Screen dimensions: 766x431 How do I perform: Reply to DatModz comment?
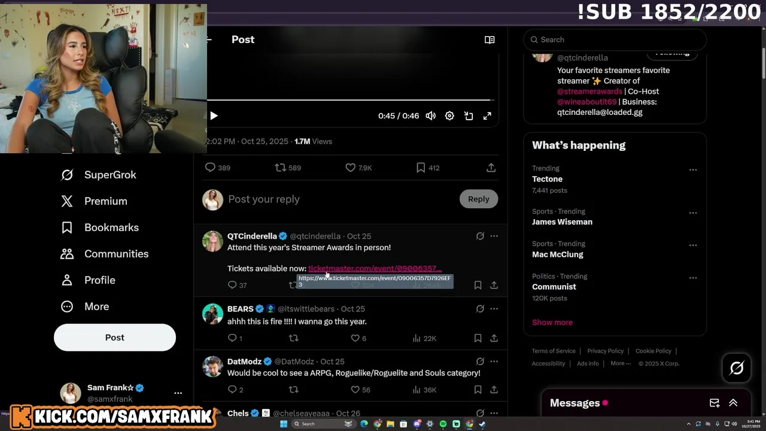(235, 390)
